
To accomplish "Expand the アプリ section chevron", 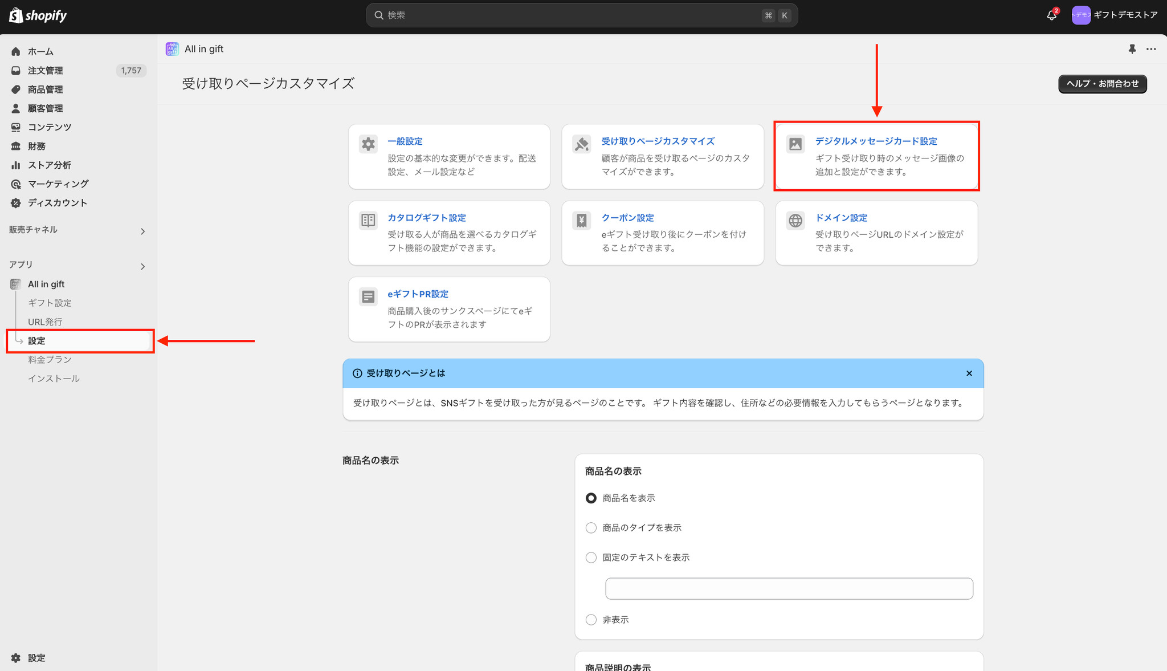I will (x=143, y=267).
